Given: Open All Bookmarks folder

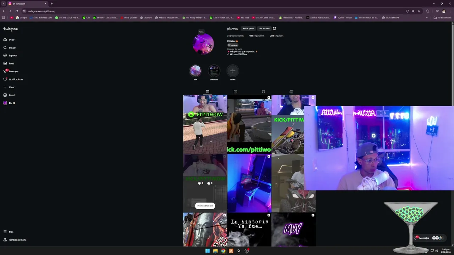Looking at the screenshot, I should tap(442, 18).
